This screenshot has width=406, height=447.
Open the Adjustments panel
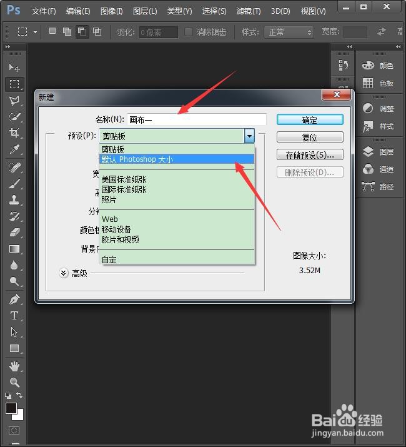[x=379, y=109]
